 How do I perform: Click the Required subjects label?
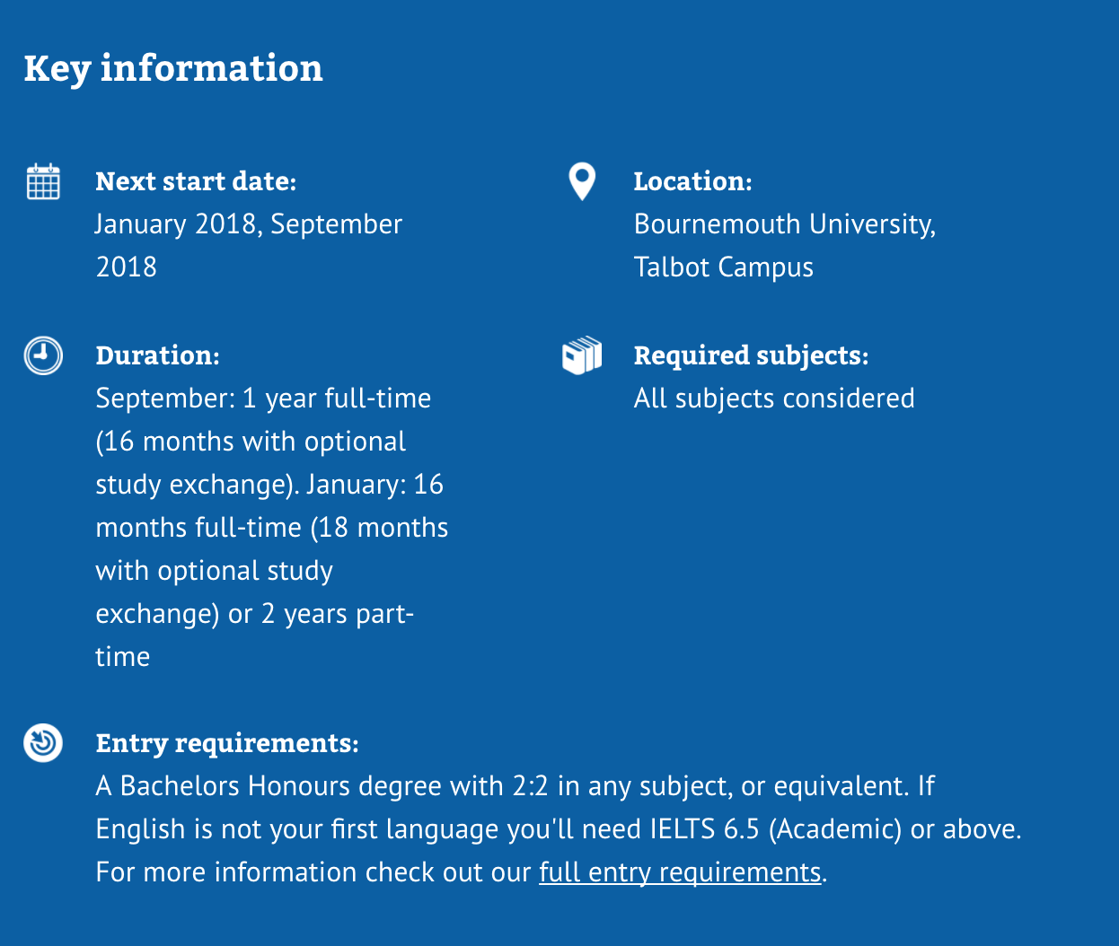pyautogui.click(x=751, y=355)
